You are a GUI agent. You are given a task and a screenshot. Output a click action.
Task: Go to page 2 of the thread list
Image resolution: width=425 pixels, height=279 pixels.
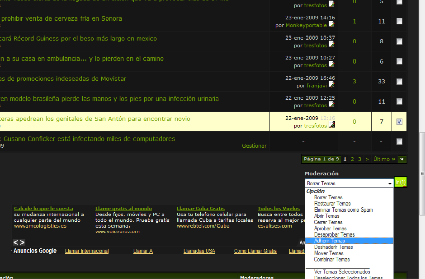tap(352, 159)
